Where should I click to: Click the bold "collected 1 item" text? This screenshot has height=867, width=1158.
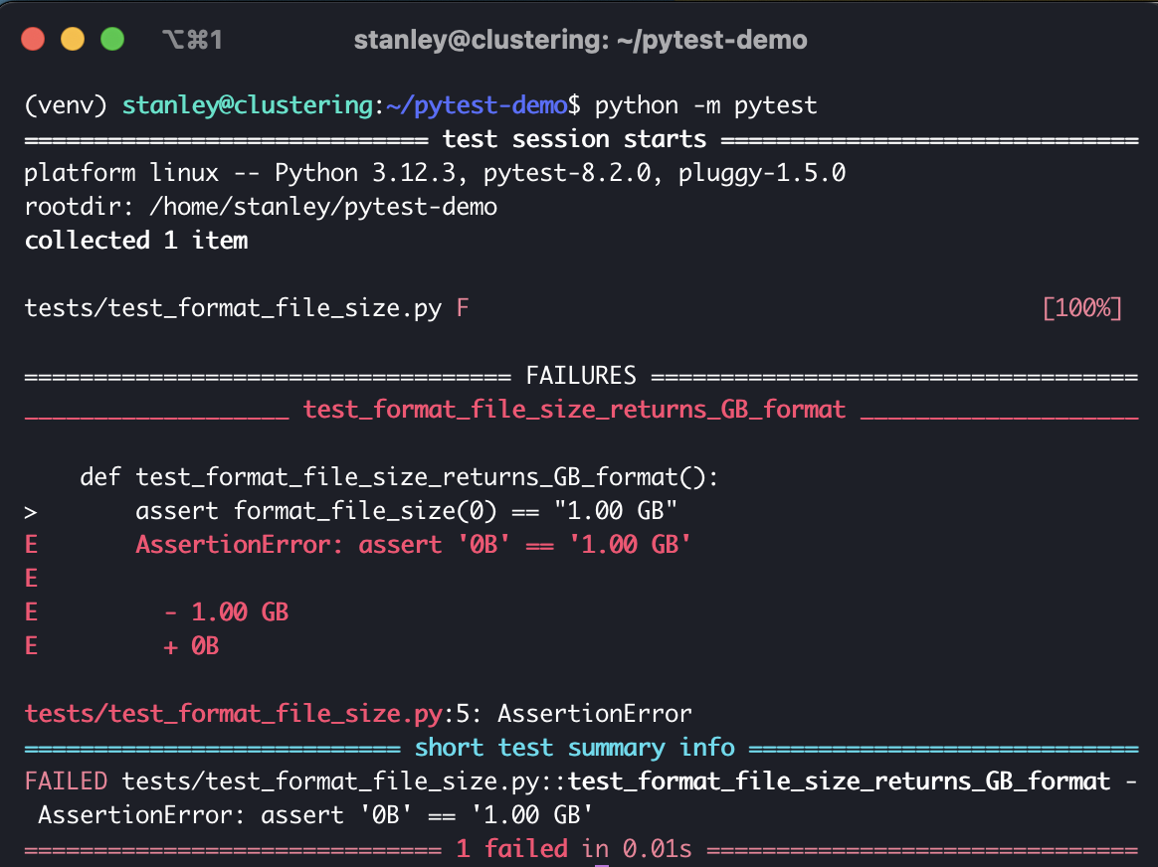[x=136, y=241]
